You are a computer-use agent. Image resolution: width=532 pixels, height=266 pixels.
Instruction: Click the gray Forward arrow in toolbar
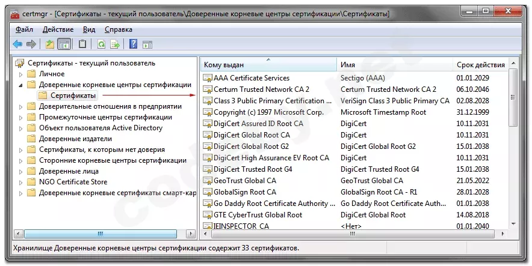click(x=31, y=44)
